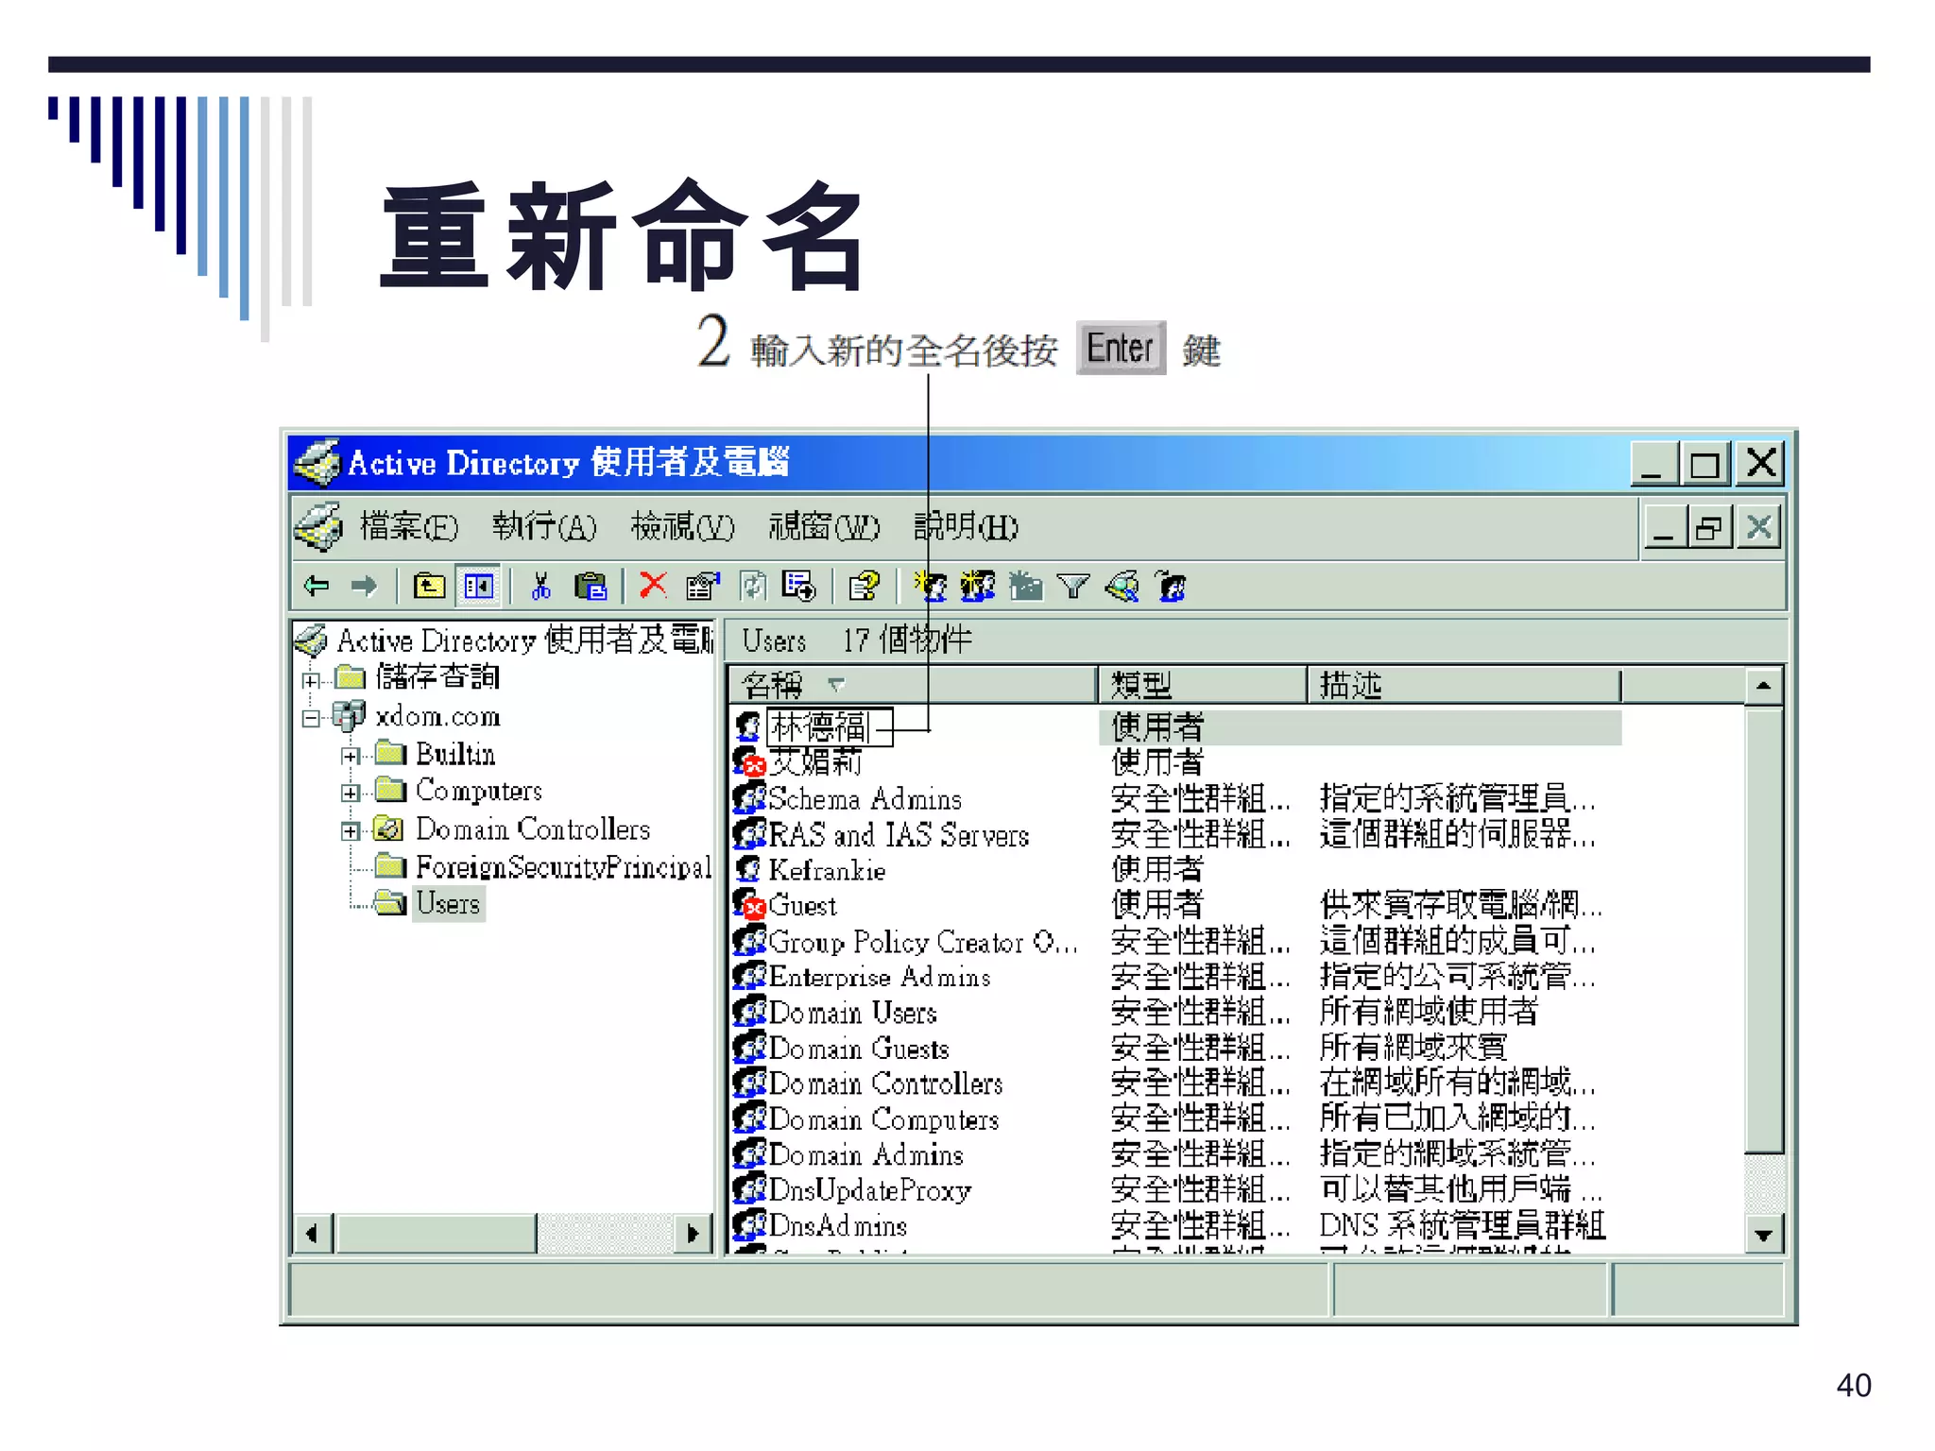Image resolution: width=1935 pixels, height=1451 pixels.
Task: Toggle the console tree show/hide icon
Action: [x=479, y=587]
